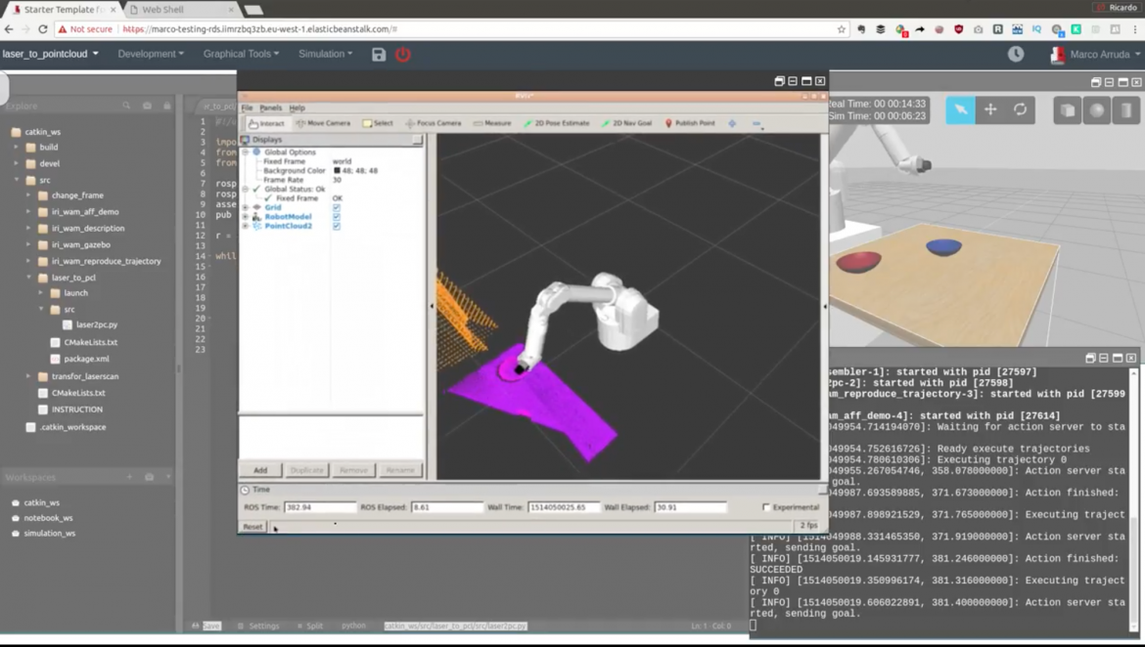This screenshot has height=647, width=1145.
Task: Click the Ricardo profile button in Chrome
Action: pos(1118,7)
